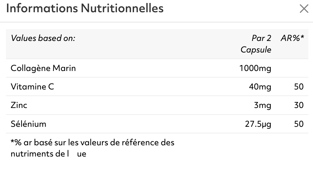Click the Sélénium row label

pyautogui.click(x=28, y=124)
